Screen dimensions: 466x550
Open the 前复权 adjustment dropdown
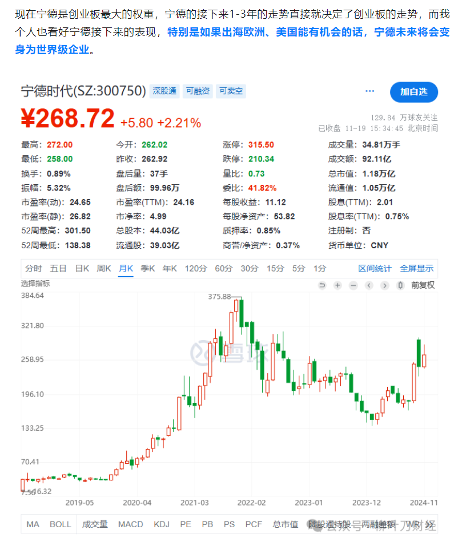pos(423,285)
